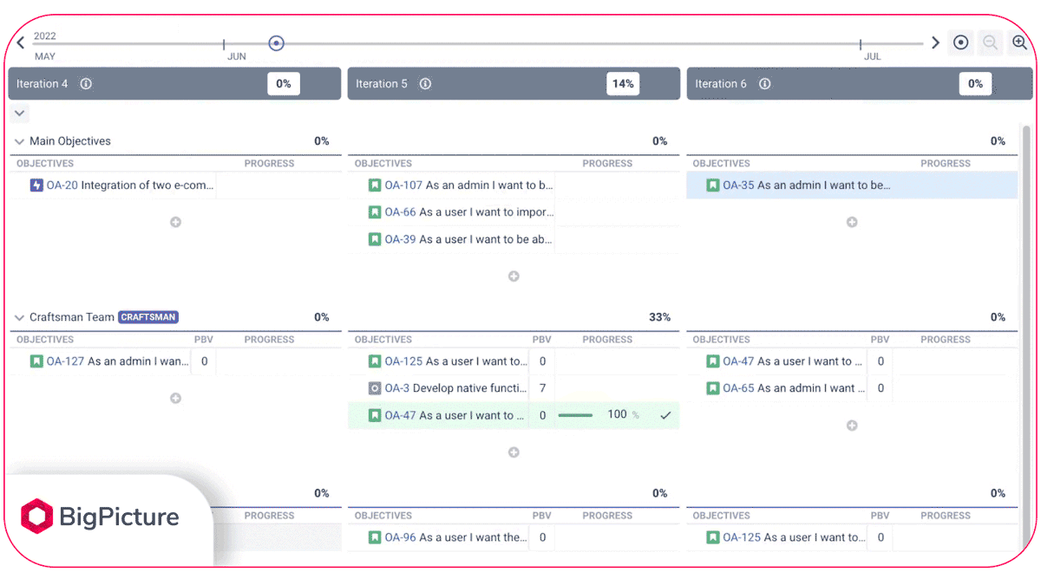
Task: Click the JUN marker on the timeline
Action: (236, 56)
